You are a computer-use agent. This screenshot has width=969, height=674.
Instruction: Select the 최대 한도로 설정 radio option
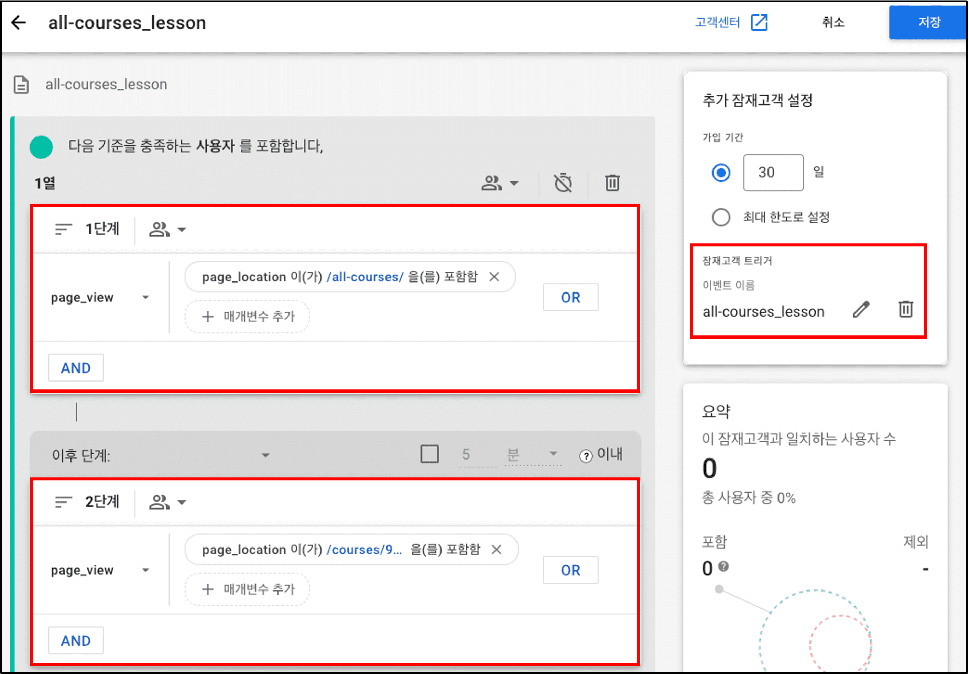pyautogui.click(x=721, y=217)
